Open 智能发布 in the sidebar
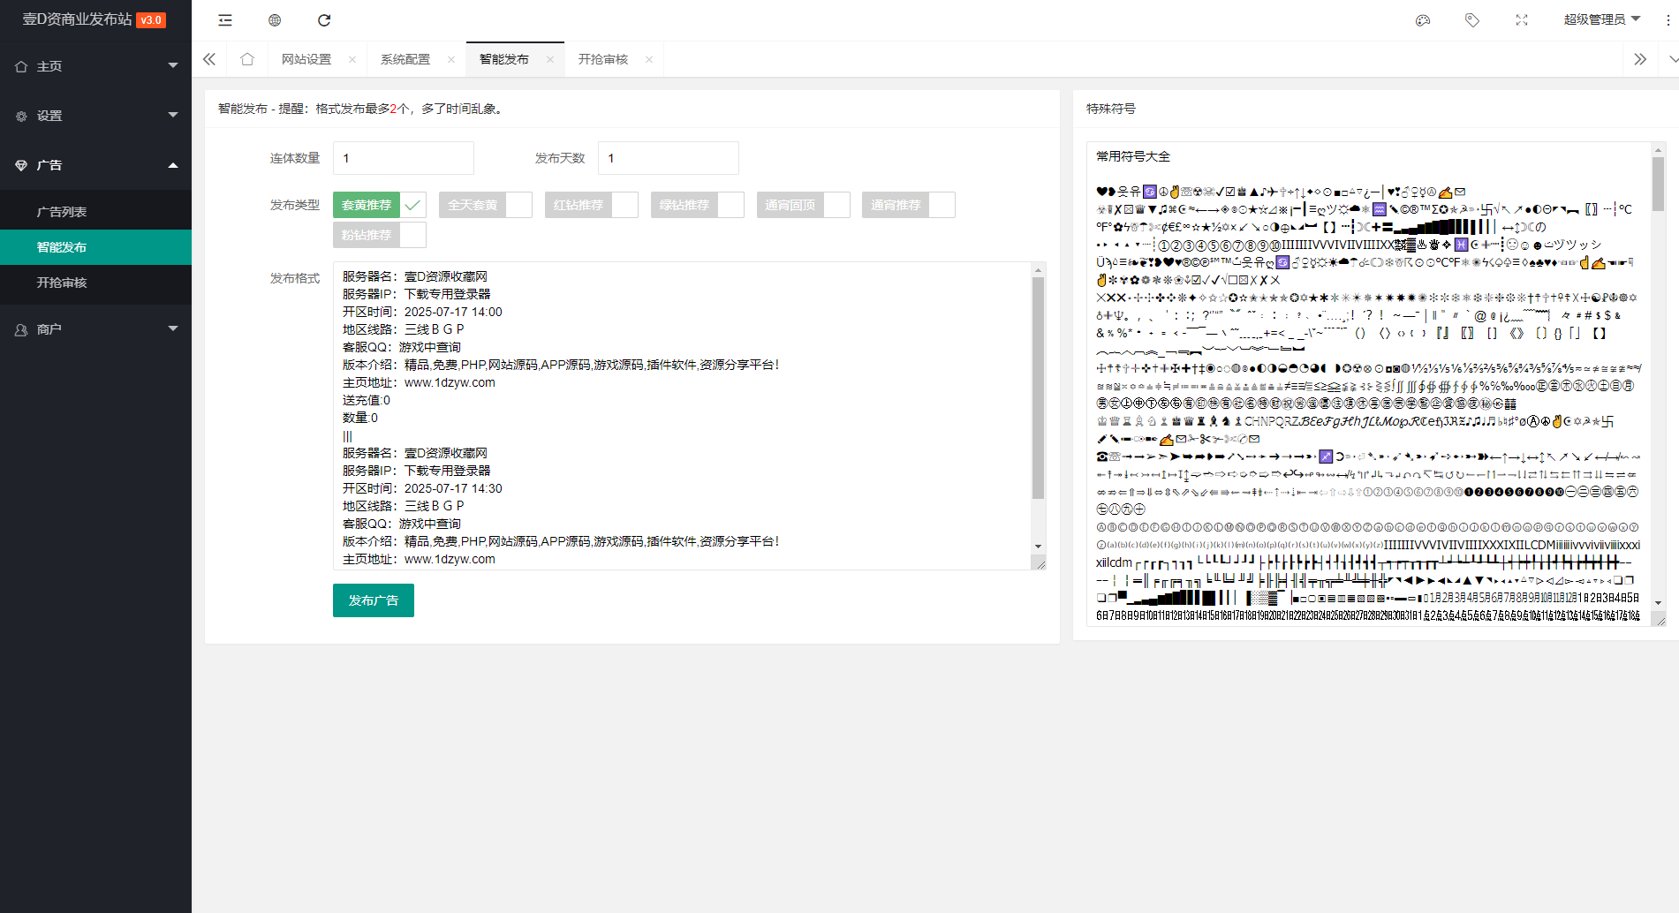1679x913 pixels. (x=95, y=247)
